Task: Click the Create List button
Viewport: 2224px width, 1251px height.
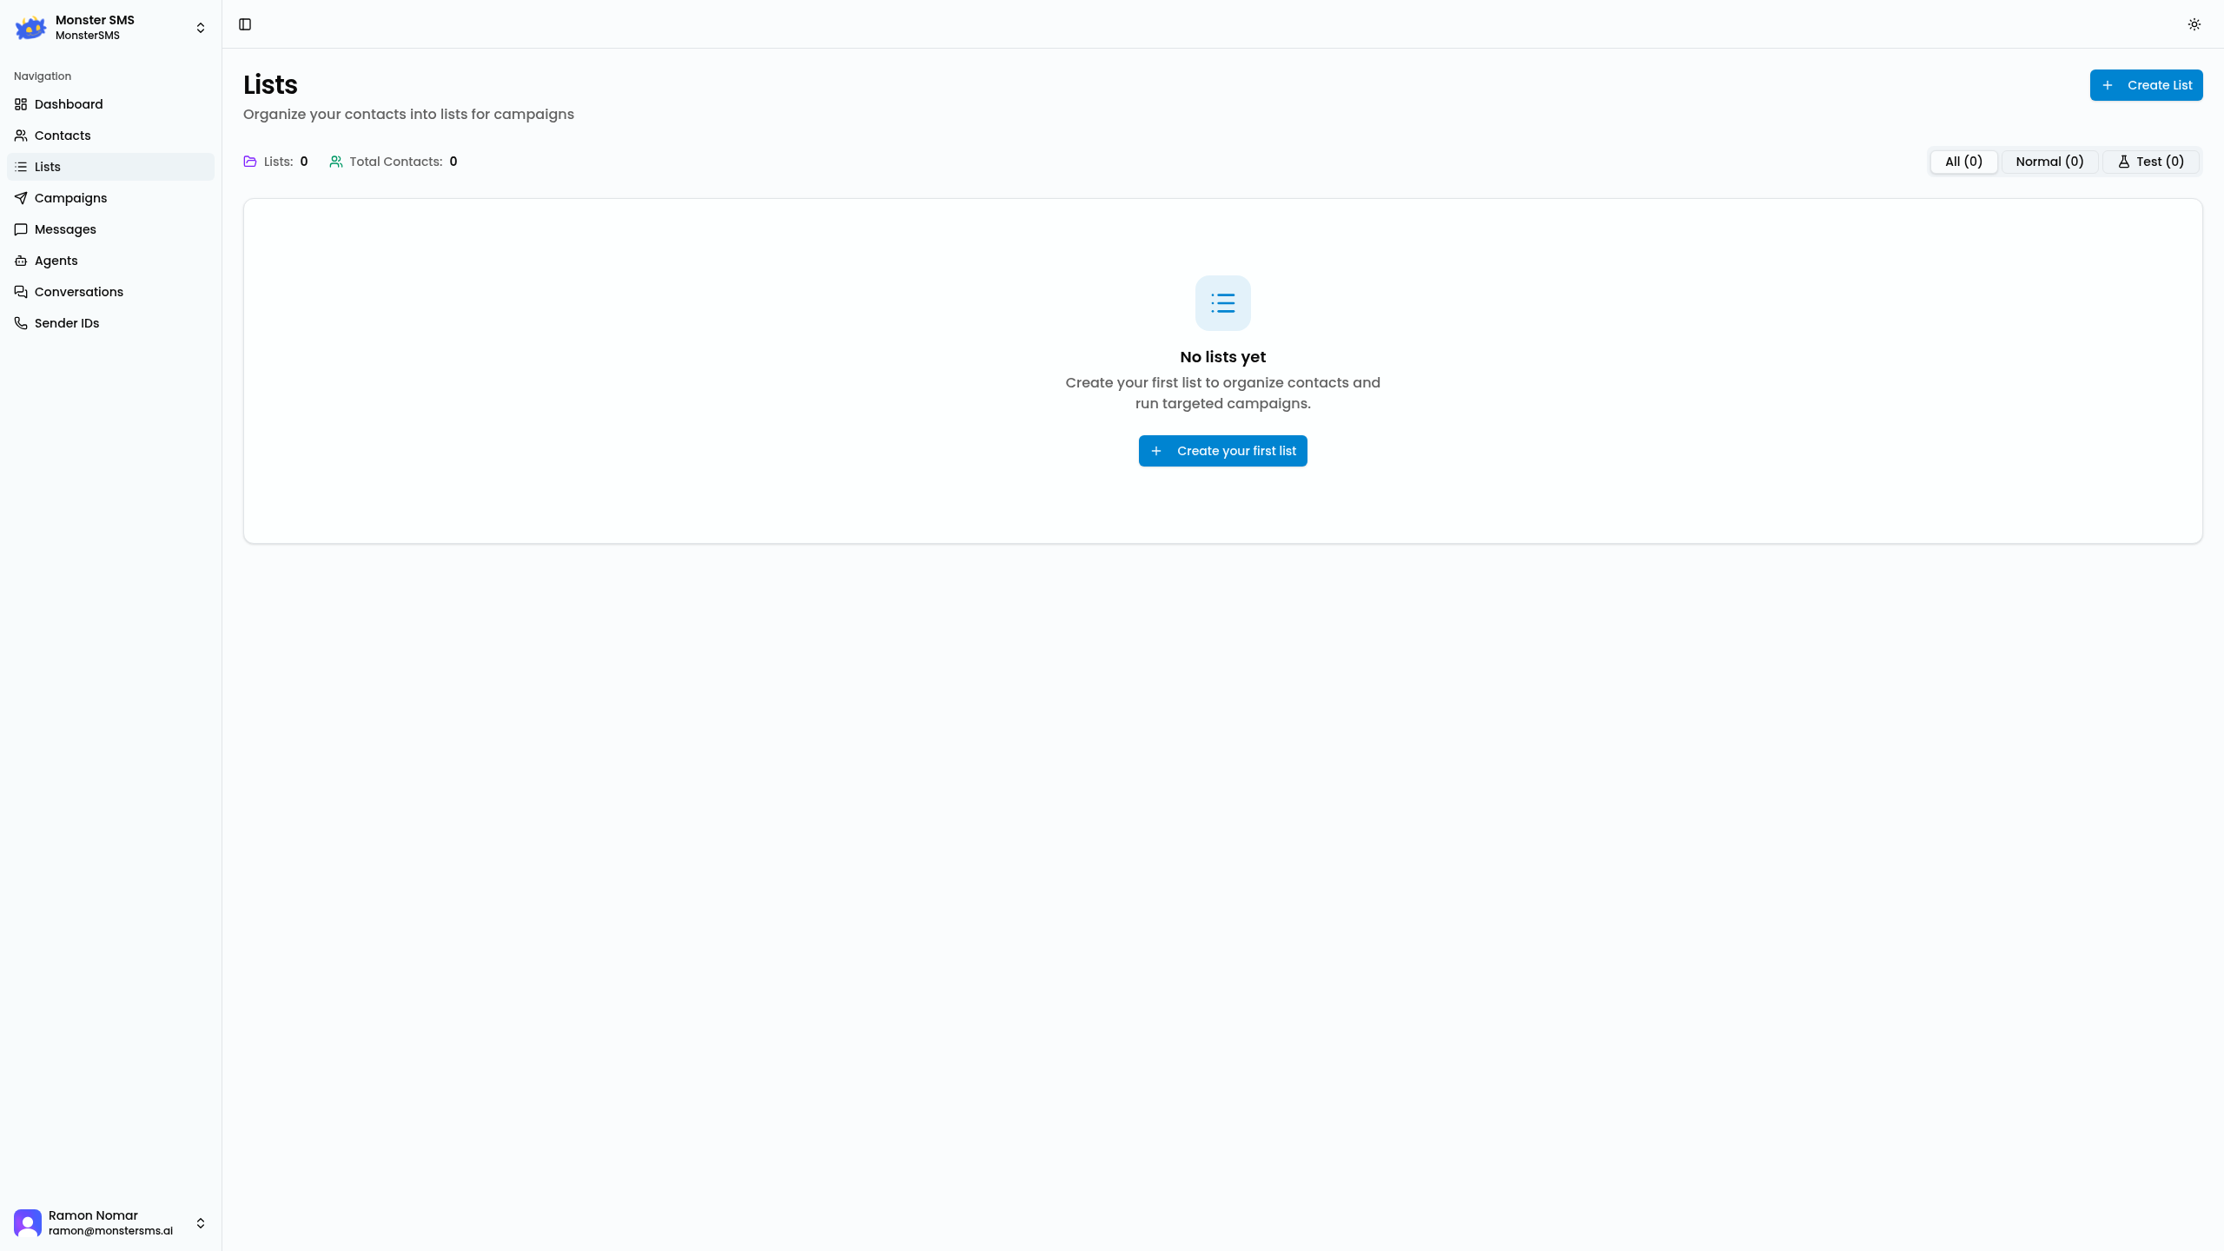Action: tap(2146, 85)
